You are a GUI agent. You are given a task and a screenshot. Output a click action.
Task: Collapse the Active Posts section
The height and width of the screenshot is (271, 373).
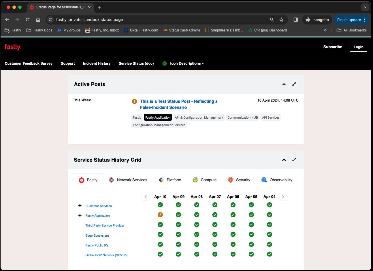click(284, 84)
